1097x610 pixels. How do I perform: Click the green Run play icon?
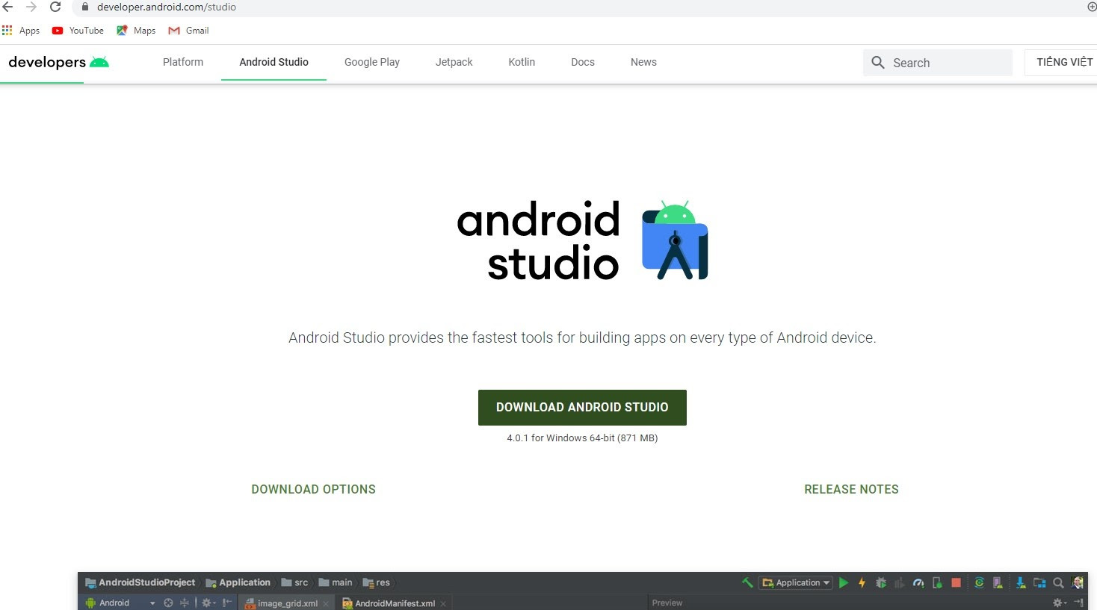pyautogui.click(x=844, y=582)
